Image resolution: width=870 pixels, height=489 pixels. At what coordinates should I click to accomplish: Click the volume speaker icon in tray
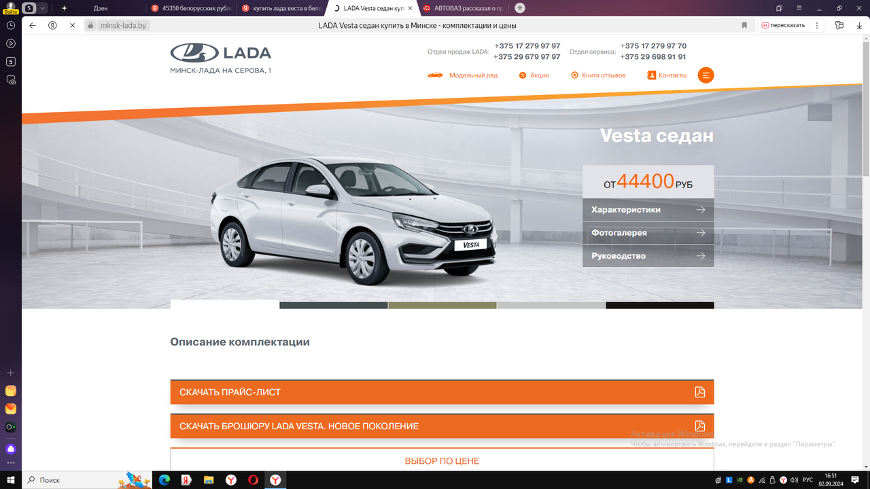point(794,480)
